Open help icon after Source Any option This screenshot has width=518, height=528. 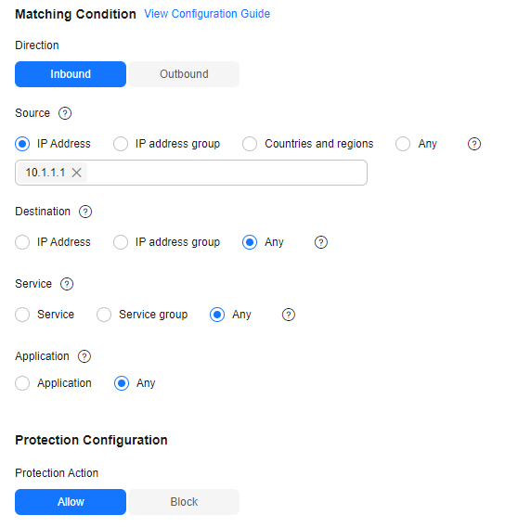[474, 144]
